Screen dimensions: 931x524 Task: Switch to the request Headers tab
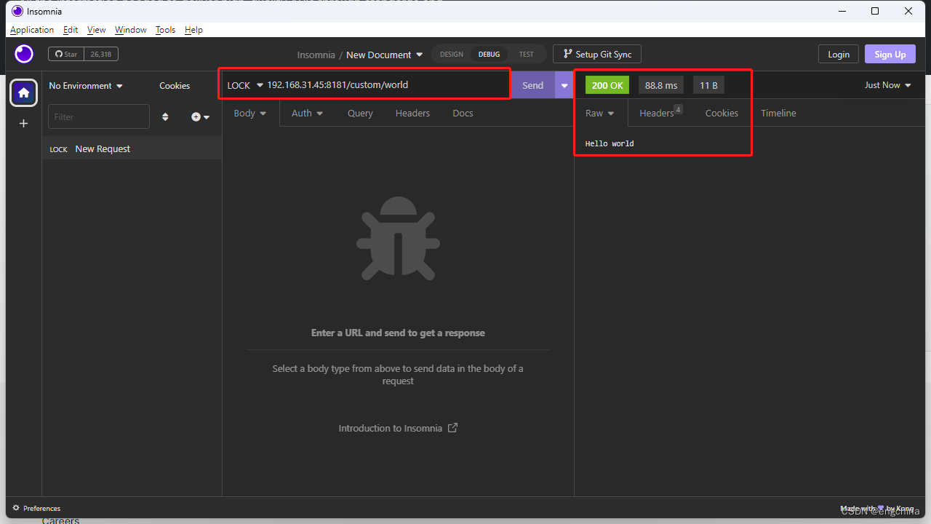tap(412, 113)
